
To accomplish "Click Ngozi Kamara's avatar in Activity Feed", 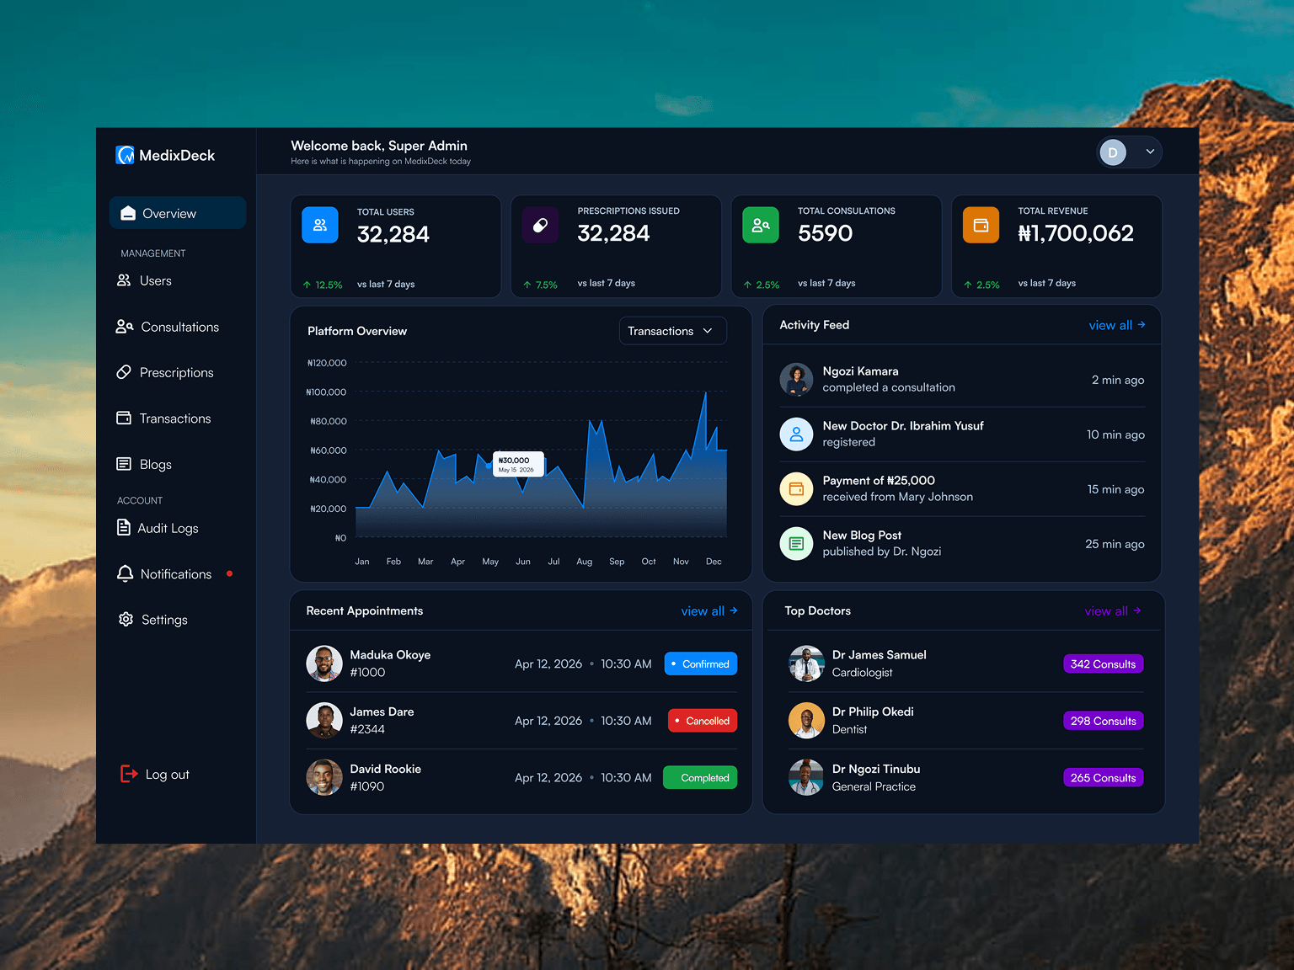I will click(x=796, y=380).
